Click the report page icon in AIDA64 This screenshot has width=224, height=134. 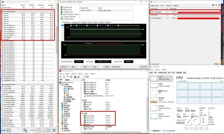tap(84, 77)
